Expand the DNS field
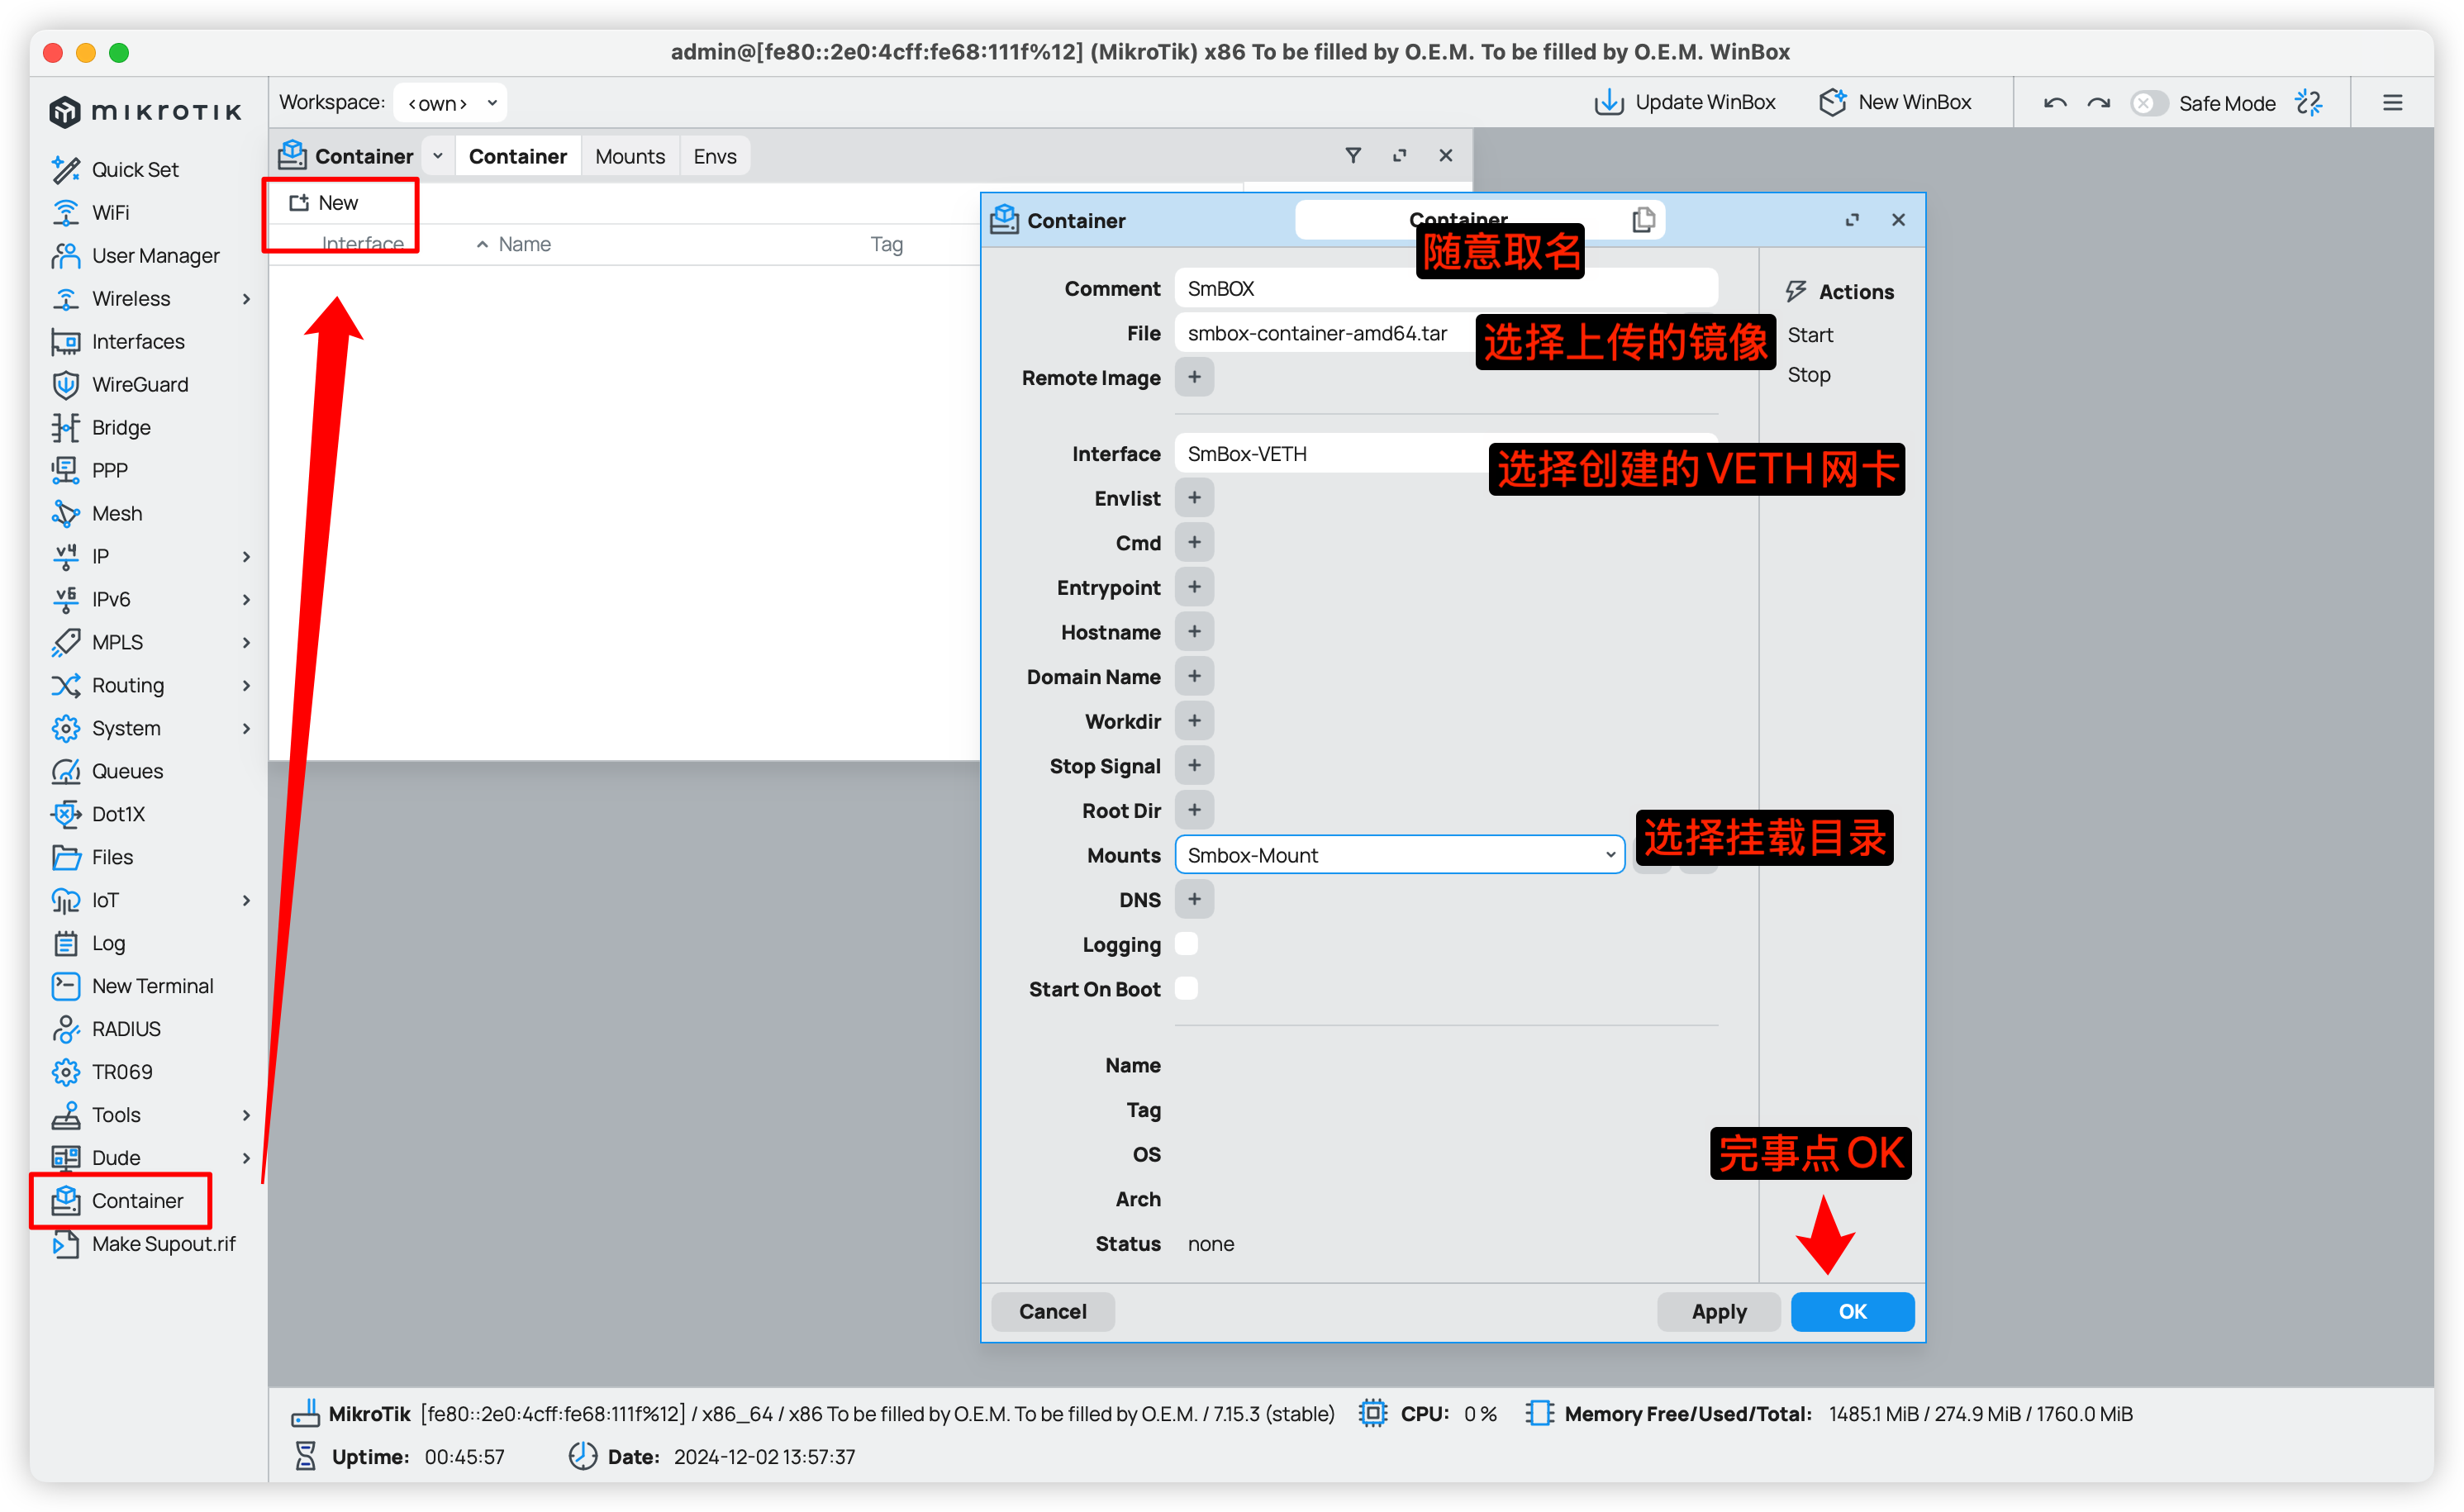 click(1194, 900)
